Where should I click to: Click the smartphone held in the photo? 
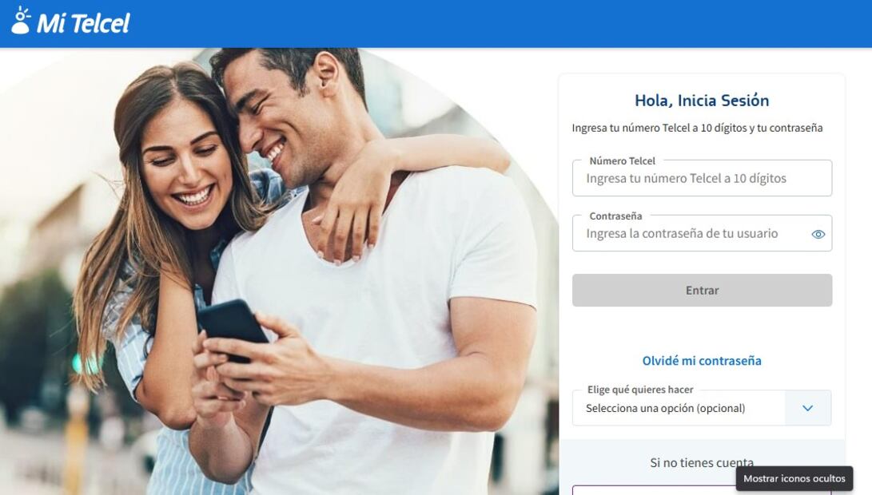233,326
